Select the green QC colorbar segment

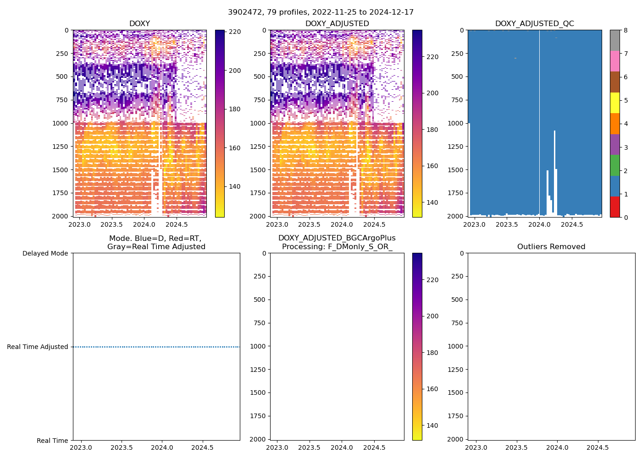point(614,165)
